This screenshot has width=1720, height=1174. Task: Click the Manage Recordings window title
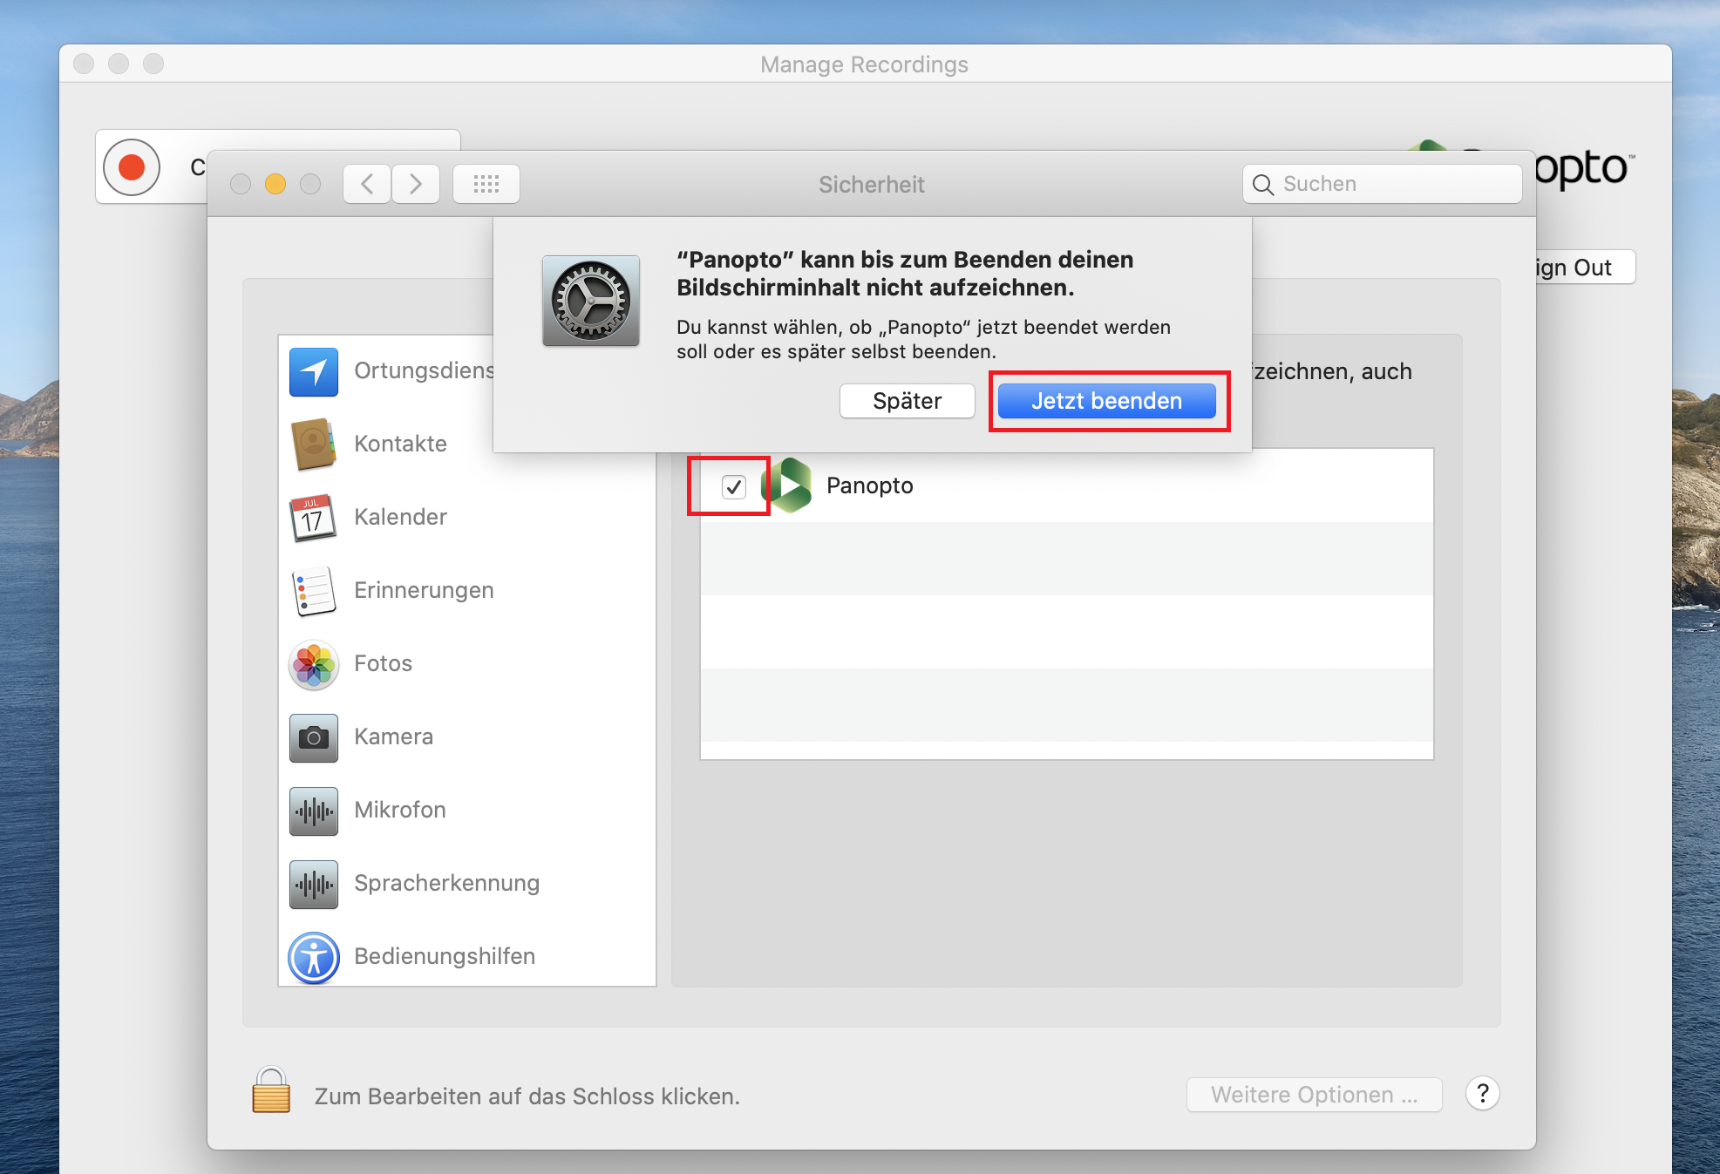click(x=864, y=64)
